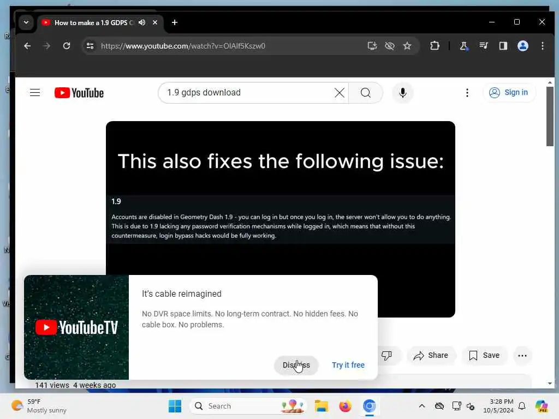
Task: Open YouTube hamburger guide menu
Action: [x=34, y=93]
